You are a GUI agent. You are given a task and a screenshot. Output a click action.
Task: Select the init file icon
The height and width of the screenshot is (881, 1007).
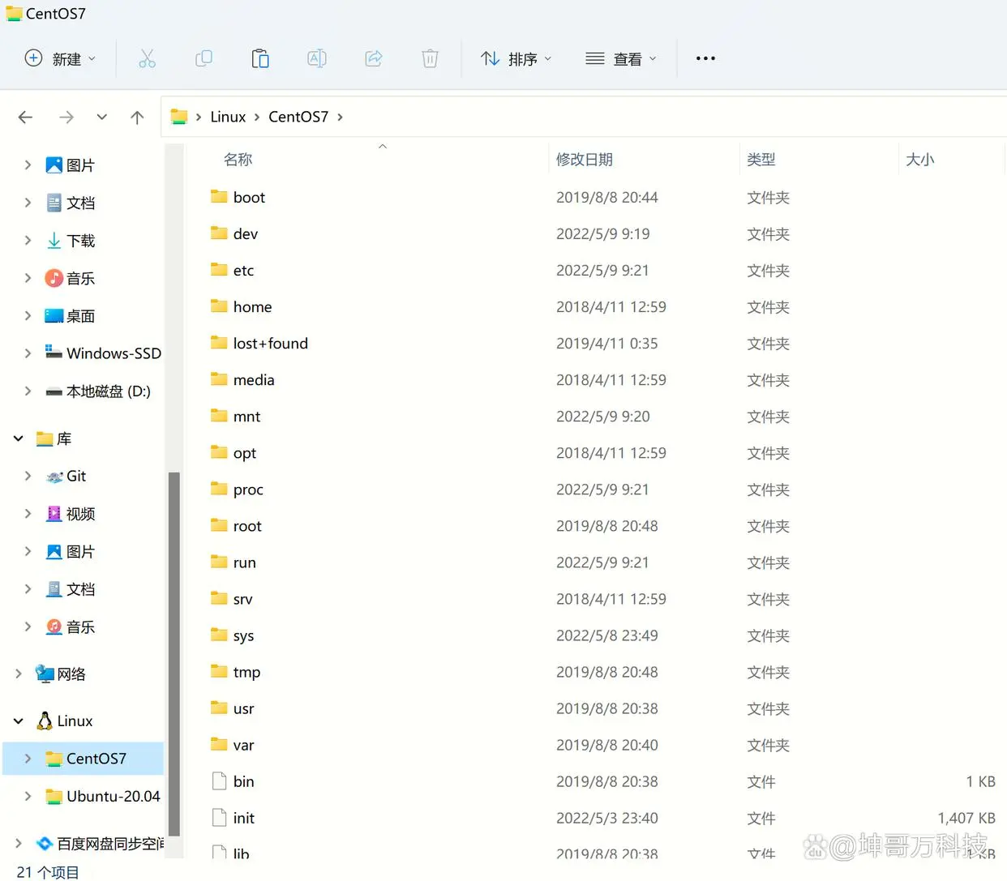click(x=219, y=818)
